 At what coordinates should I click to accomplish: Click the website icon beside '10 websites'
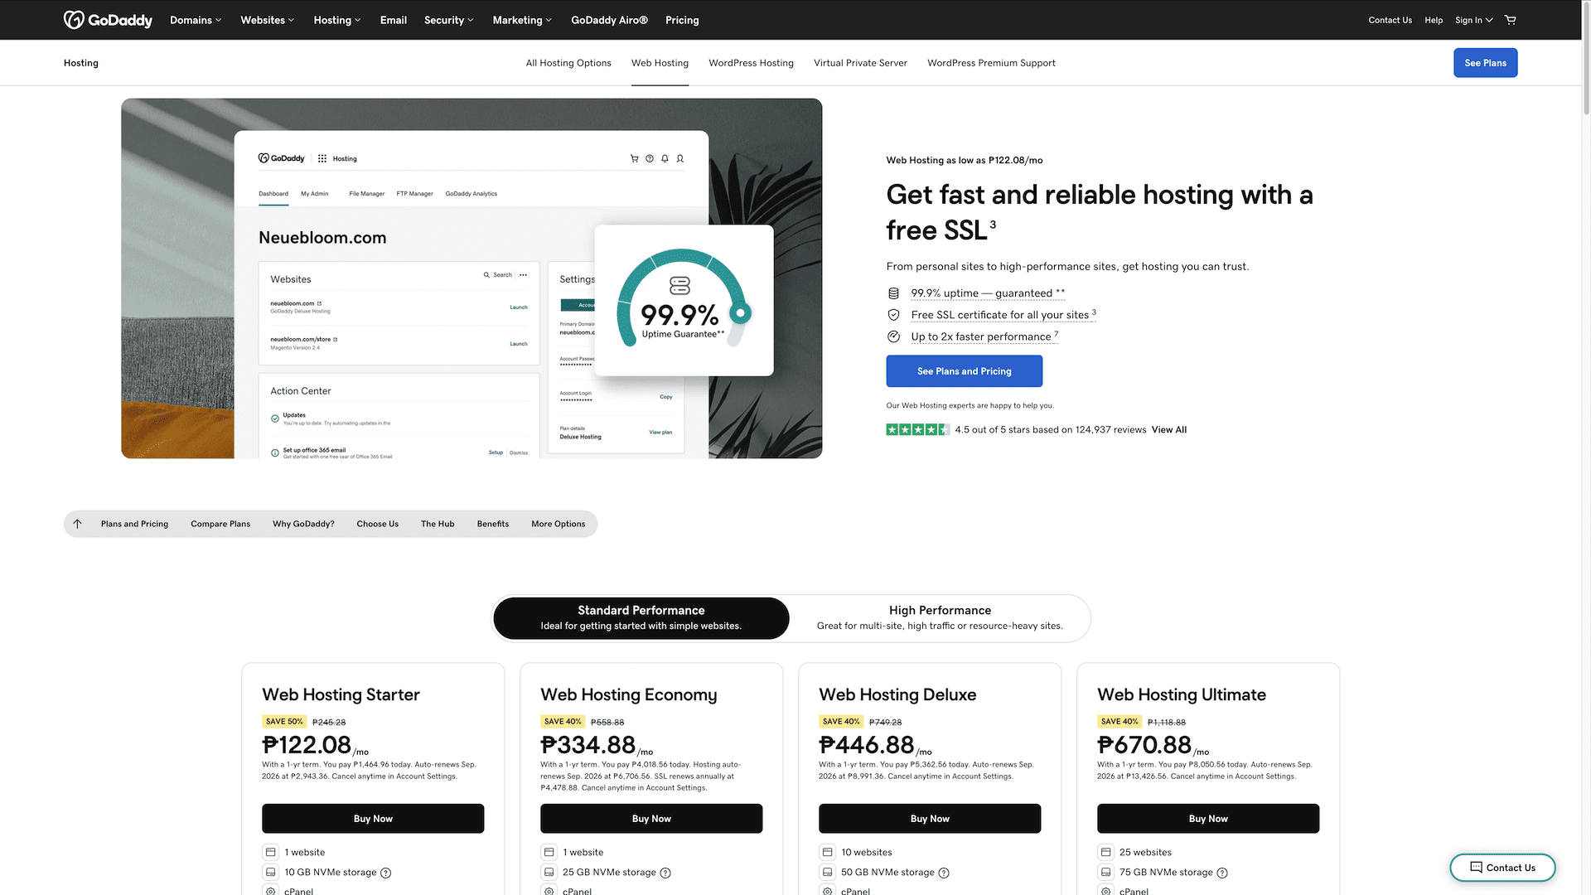click(x=827, y=852)
